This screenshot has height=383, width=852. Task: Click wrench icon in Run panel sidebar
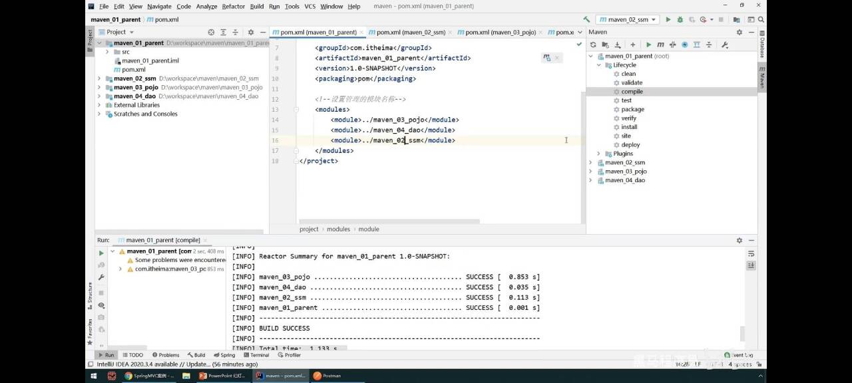[101, 277]
